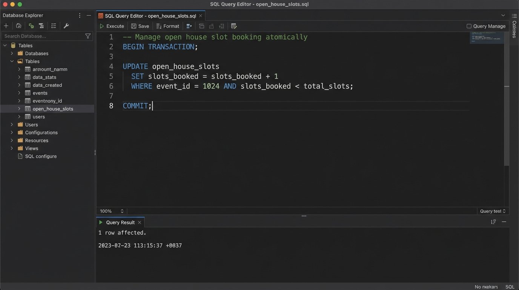Click the refresh connections icon in Database Explorer

tap(31, 25)
